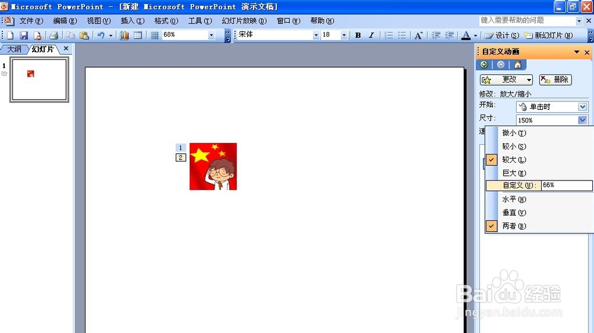Select the flag picture on the slide

point(213,166)
